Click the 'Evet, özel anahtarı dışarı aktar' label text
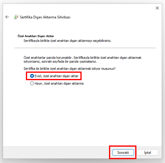The image size is (165, 163). pos(56,76)
